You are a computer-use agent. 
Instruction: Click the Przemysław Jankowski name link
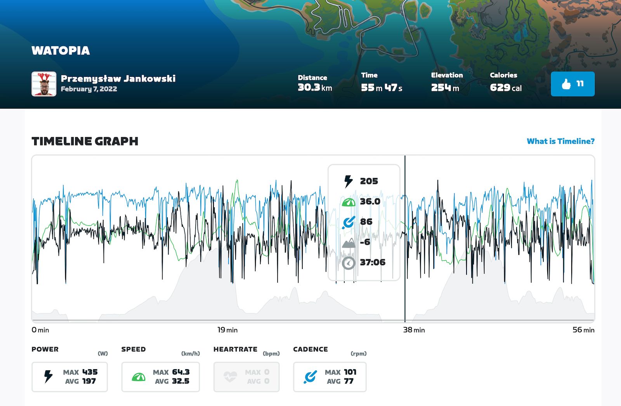(118, 78)
